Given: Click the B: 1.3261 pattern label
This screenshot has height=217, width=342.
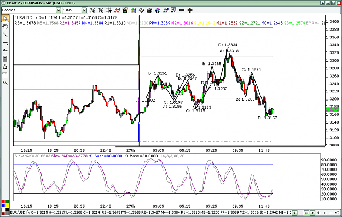Looking at the screenshot, I should (158, 73).
